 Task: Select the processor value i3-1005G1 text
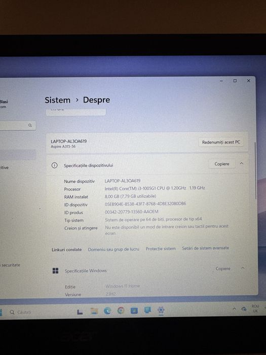[x=155, y=188]
